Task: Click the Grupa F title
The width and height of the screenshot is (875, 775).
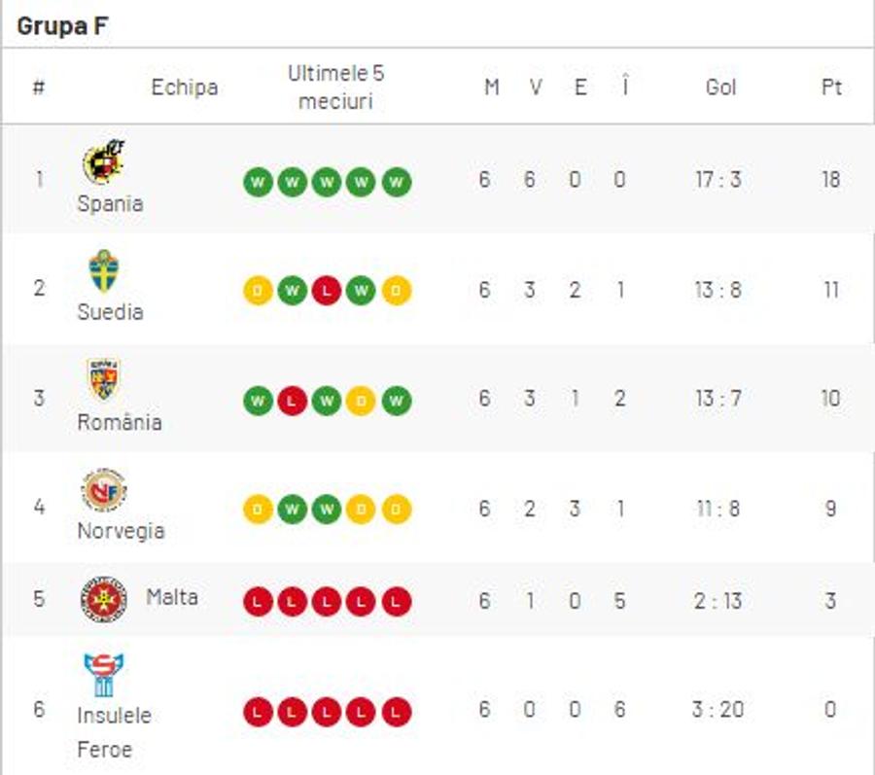Action: tap(62, 25)
